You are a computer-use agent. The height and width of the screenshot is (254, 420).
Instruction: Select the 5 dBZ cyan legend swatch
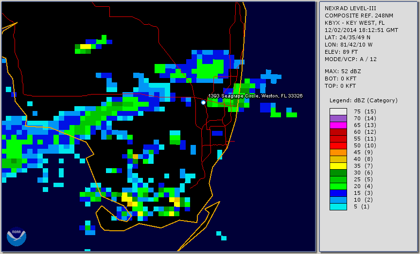tap(338, 206)
